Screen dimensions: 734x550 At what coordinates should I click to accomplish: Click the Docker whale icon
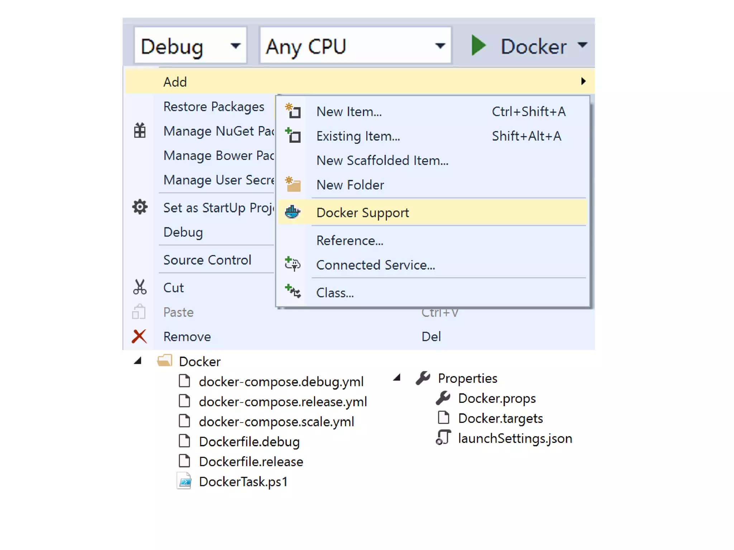292,212
